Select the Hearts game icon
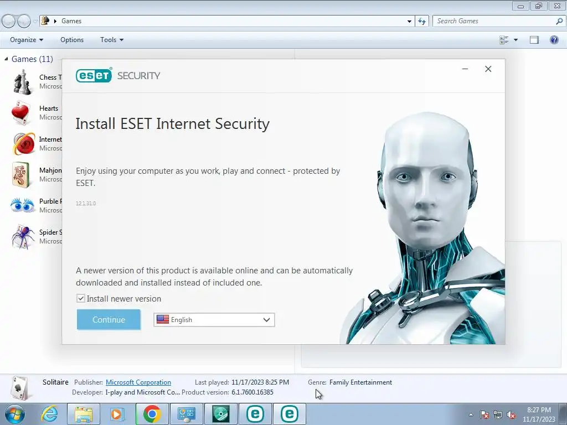This screenshot has width=567, height=425. tap(20, 113)
